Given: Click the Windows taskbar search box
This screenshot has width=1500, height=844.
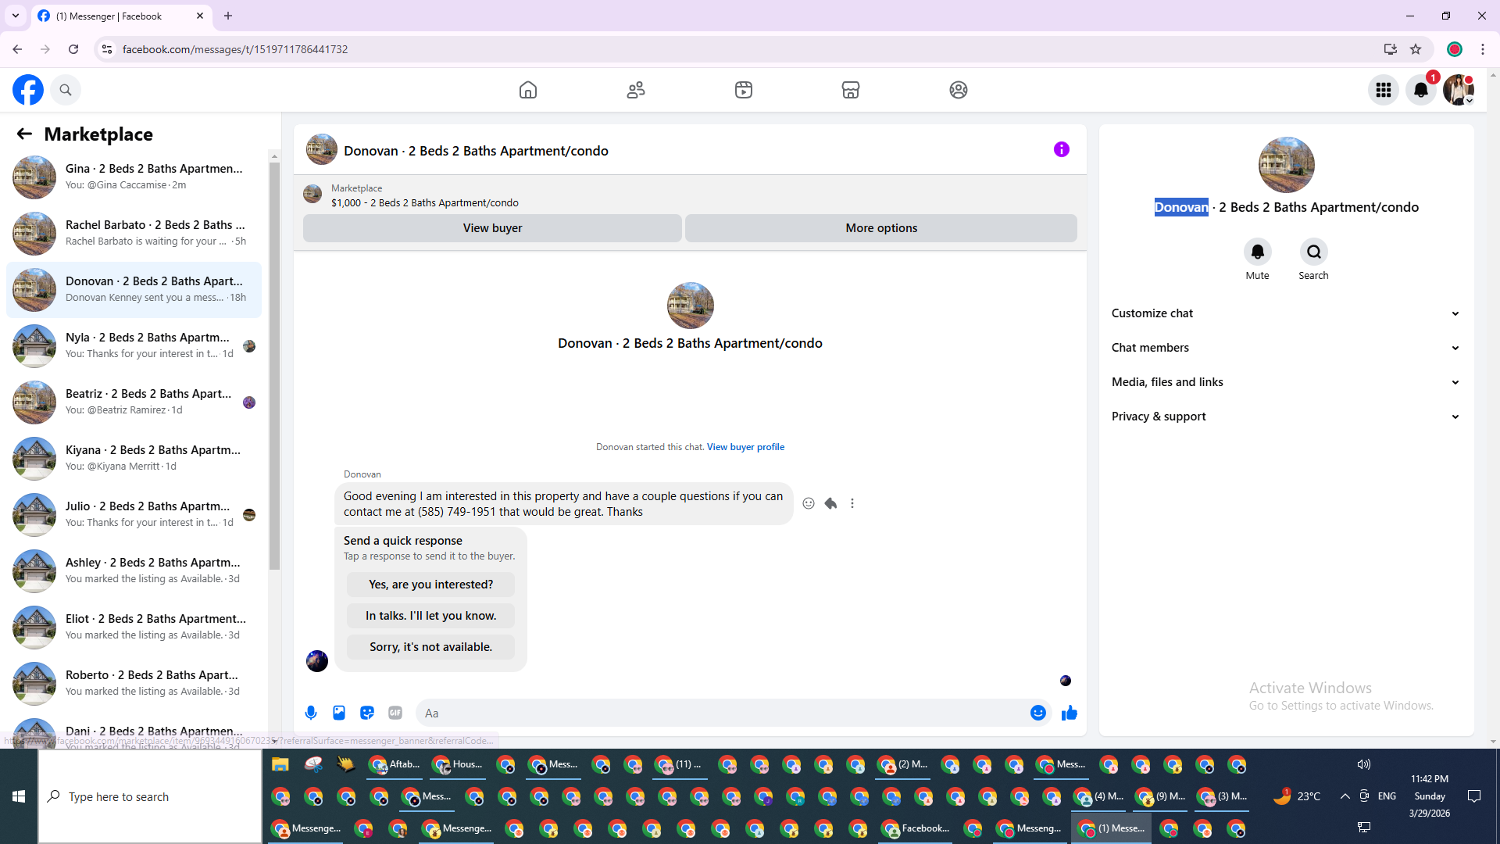Looking at the screenshot, I should 150,796.
